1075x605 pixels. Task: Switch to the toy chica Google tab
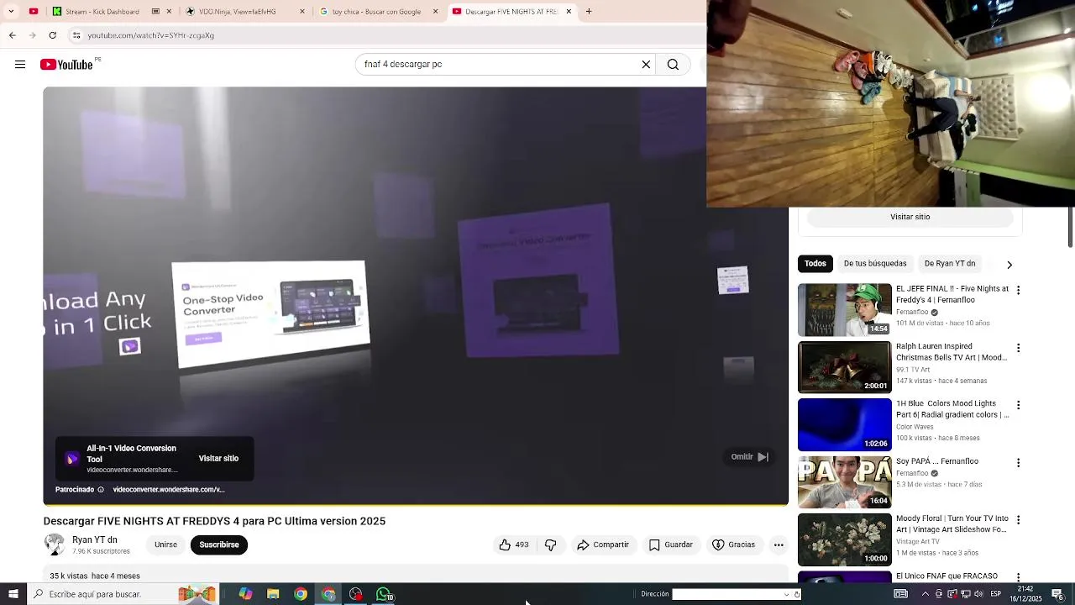tap(376, 12)
